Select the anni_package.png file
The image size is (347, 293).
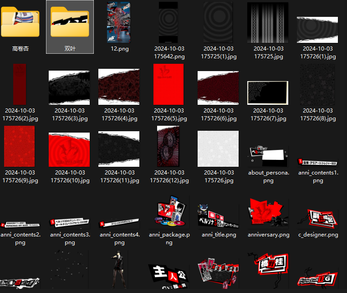tap(169, 213)
